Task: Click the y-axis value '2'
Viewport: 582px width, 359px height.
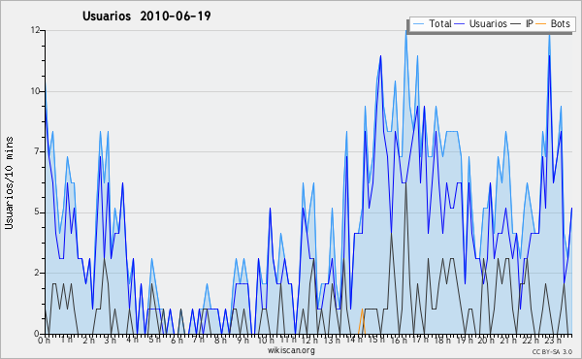Action: coord(37,273)
